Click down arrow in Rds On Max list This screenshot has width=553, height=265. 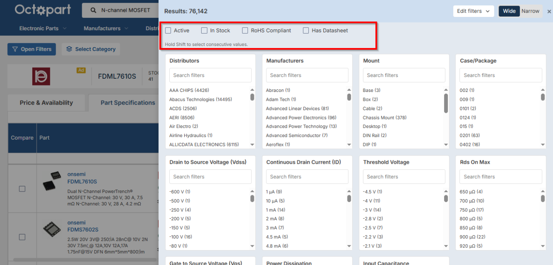(543, 246)
